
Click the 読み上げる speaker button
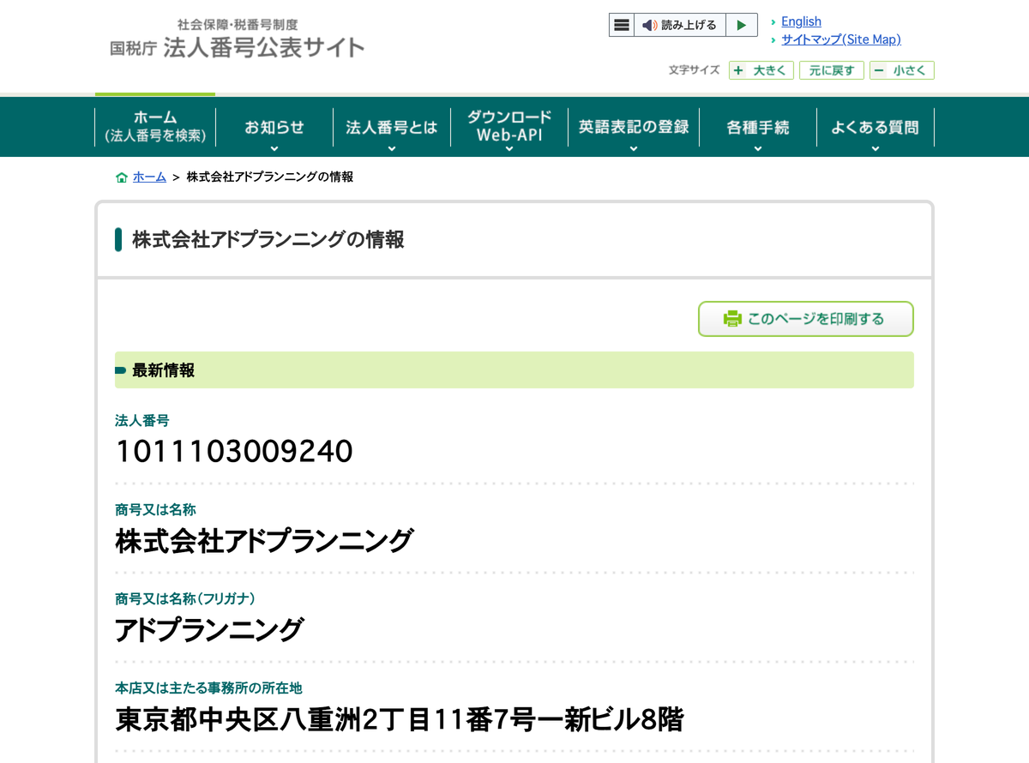click(x=680, y=25)
